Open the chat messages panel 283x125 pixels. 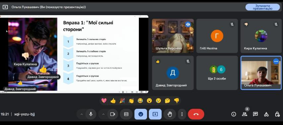[x=255, y=114]
